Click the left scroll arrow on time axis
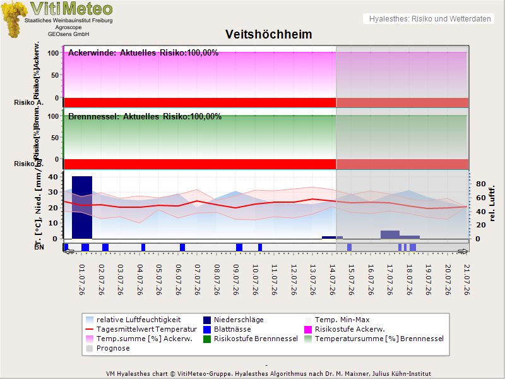The height and width of the screenshot is (379, 505). 69,251
